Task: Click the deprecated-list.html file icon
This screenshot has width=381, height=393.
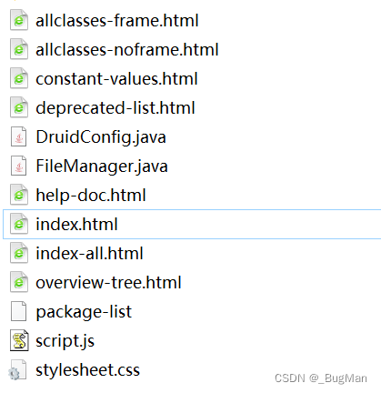Action: click(x=19, y=107)
